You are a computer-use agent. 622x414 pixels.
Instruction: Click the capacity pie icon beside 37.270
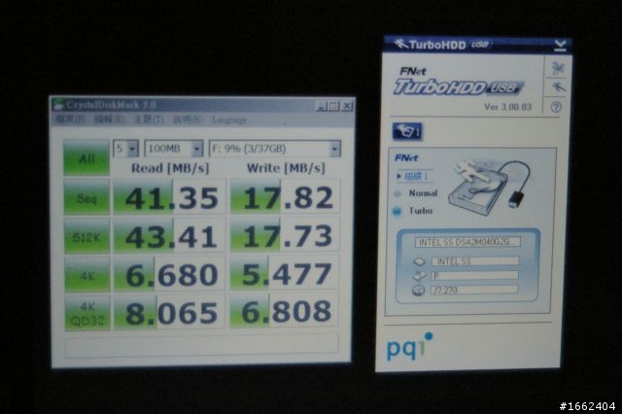tap(419, 291)
